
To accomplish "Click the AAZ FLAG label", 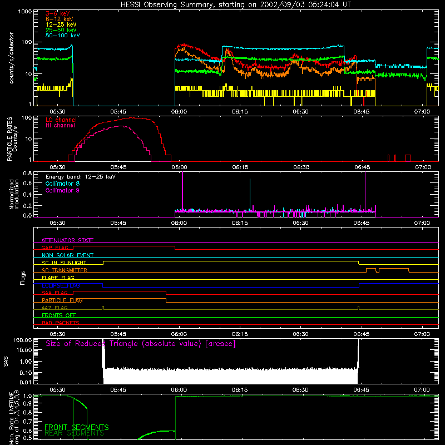I will click(x=55, y=308).
